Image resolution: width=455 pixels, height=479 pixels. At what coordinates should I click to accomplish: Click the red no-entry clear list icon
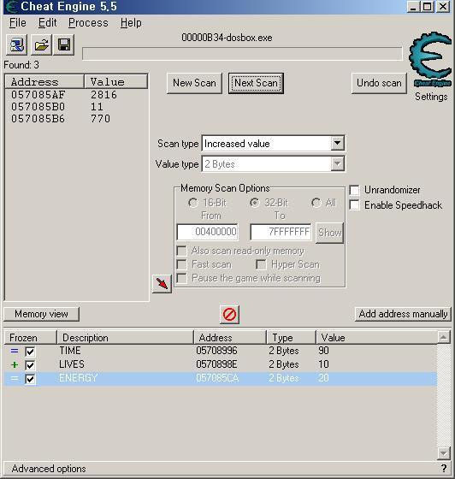click(x=229, y=314)
